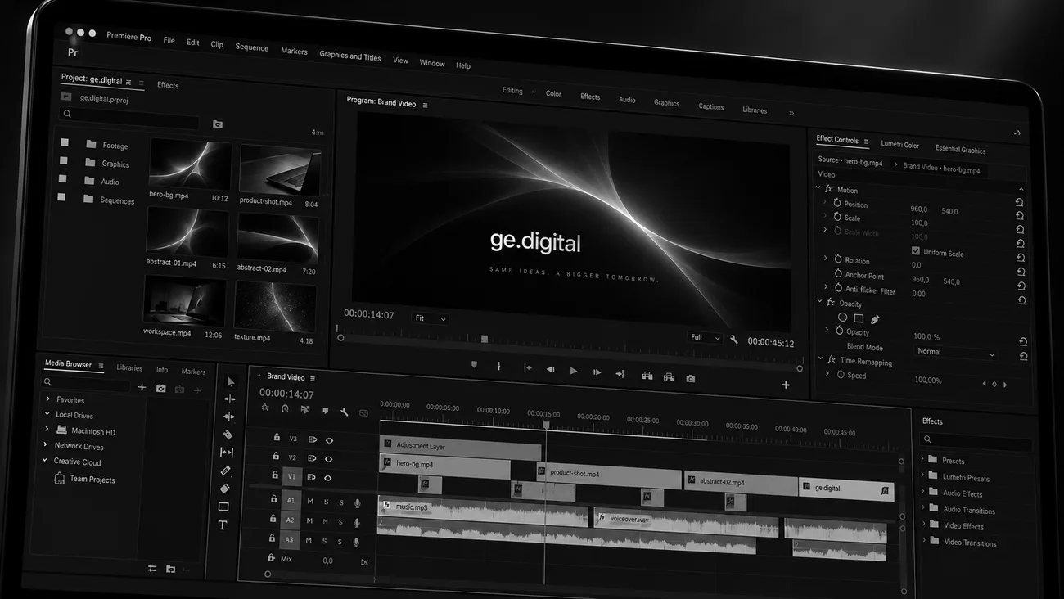Image resolution: width=1064 pixels, height=599 pixels.
Task: Click the Add Marker icon in Program monitor
Action: point(474,365)
